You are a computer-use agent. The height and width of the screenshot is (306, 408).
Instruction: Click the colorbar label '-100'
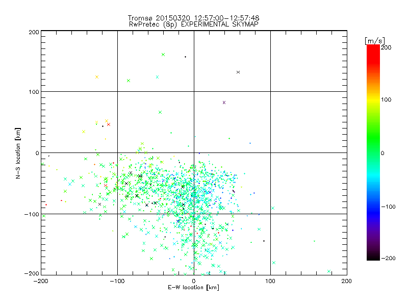pyautogui.click(x=388, y=207)
